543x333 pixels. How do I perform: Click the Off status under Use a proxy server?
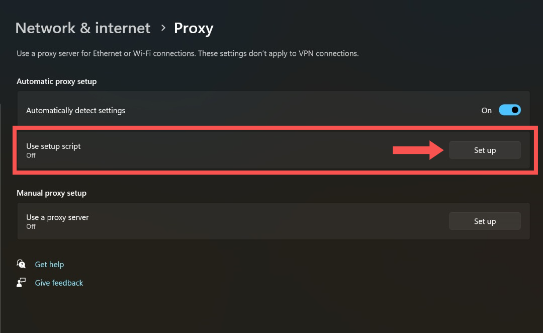pyautogui.click(x=31, y=226)
